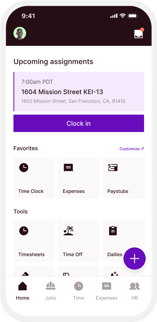Switch to the Time tab

click(x=78, y=290)
